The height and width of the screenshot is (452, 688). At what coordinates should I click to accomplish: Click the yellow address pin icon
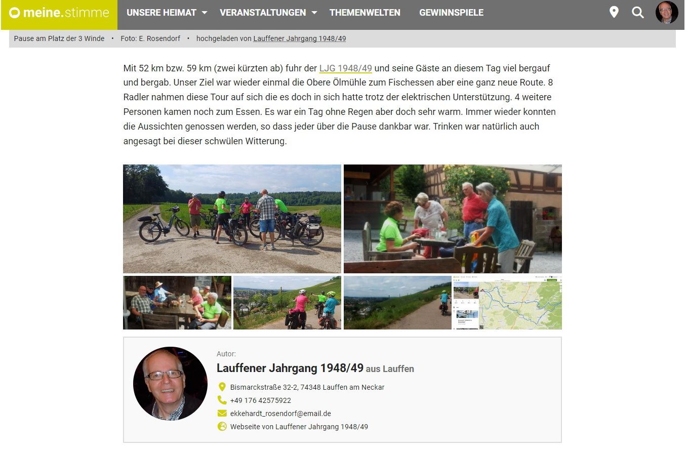(222, 387)
